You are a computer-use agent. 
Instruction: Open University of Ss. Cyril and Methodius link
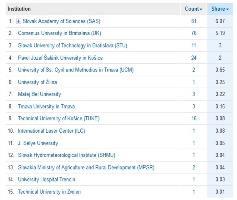coord(76,70)
